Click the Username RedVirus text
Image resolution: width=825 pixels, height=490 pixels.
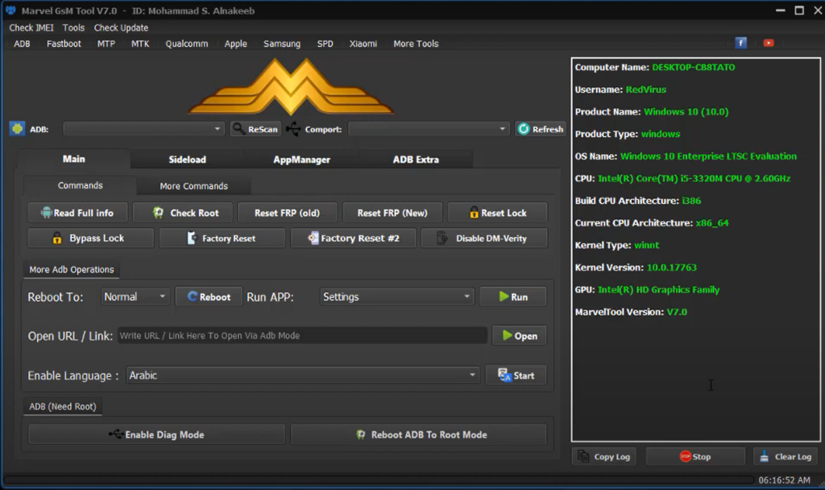click(x=620, y=89)
